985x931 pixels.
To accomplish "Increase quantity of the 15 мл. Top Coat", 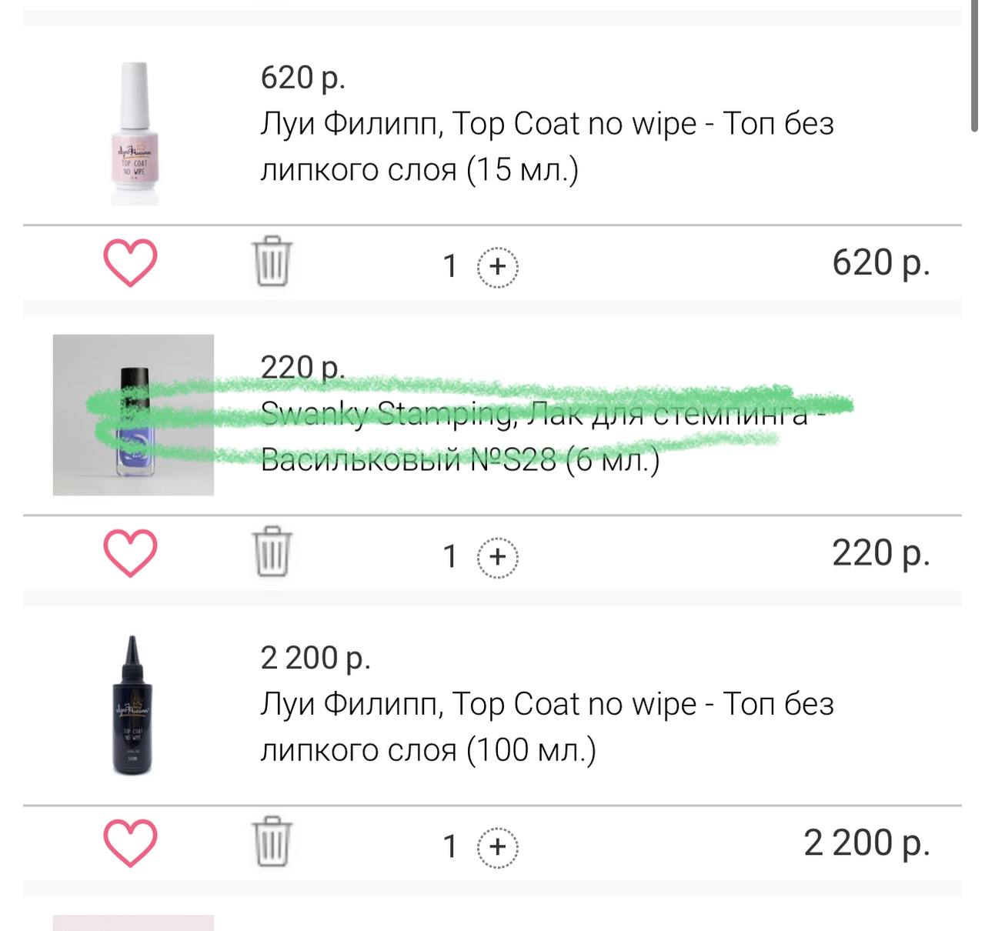I will click(x=498, y=266).
